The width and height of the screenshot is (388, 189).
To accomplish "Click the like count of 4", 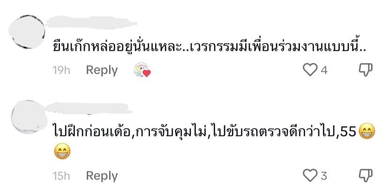I will 324,71.
